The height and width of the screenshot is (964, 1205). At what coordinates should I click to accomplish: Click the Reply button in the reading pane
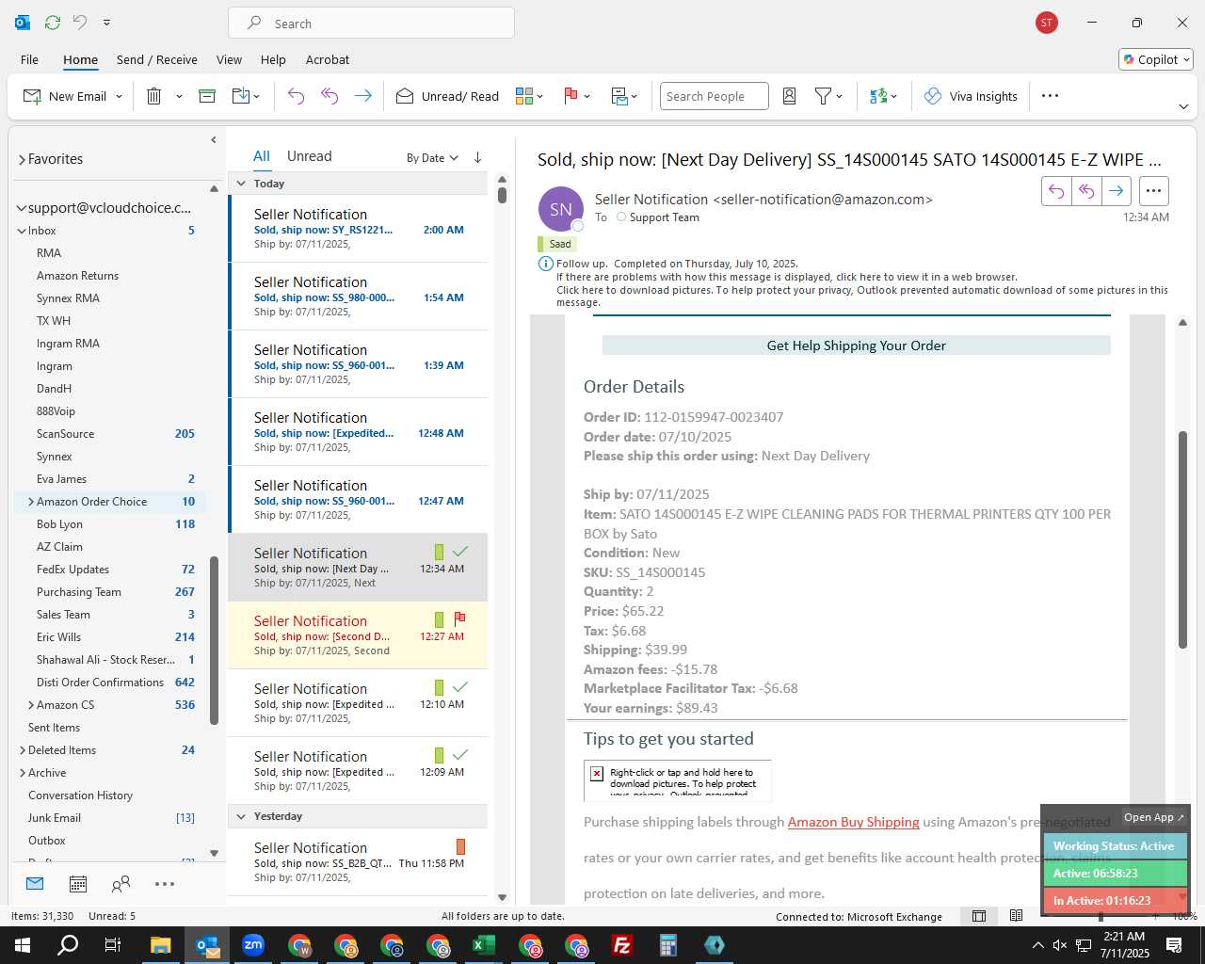(x=1056, y=191)
